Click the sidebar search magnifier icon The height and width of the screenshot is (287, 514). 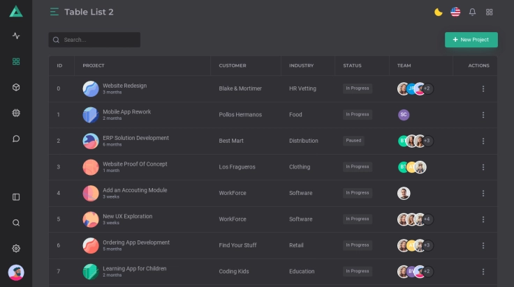pyautogui.click(x=16, y=223)
